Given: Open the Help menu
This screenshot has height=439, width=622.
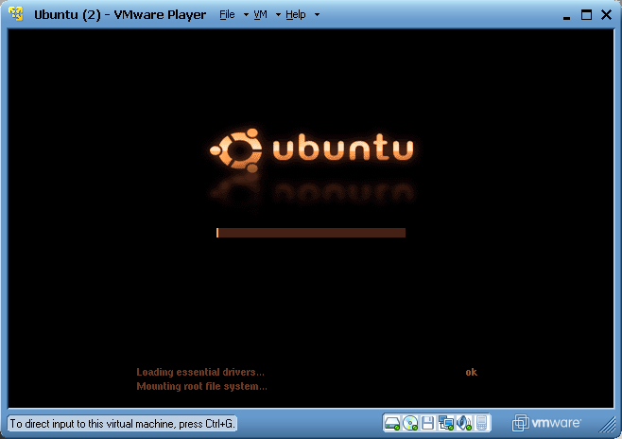Looking at the screenshot, I should coord(296,15).
